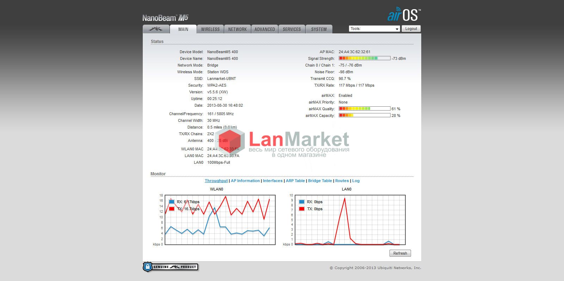This screenshot has width=564, height=281.
Task: Switch to the MAIN tab
Action: (x=183, y=29)
